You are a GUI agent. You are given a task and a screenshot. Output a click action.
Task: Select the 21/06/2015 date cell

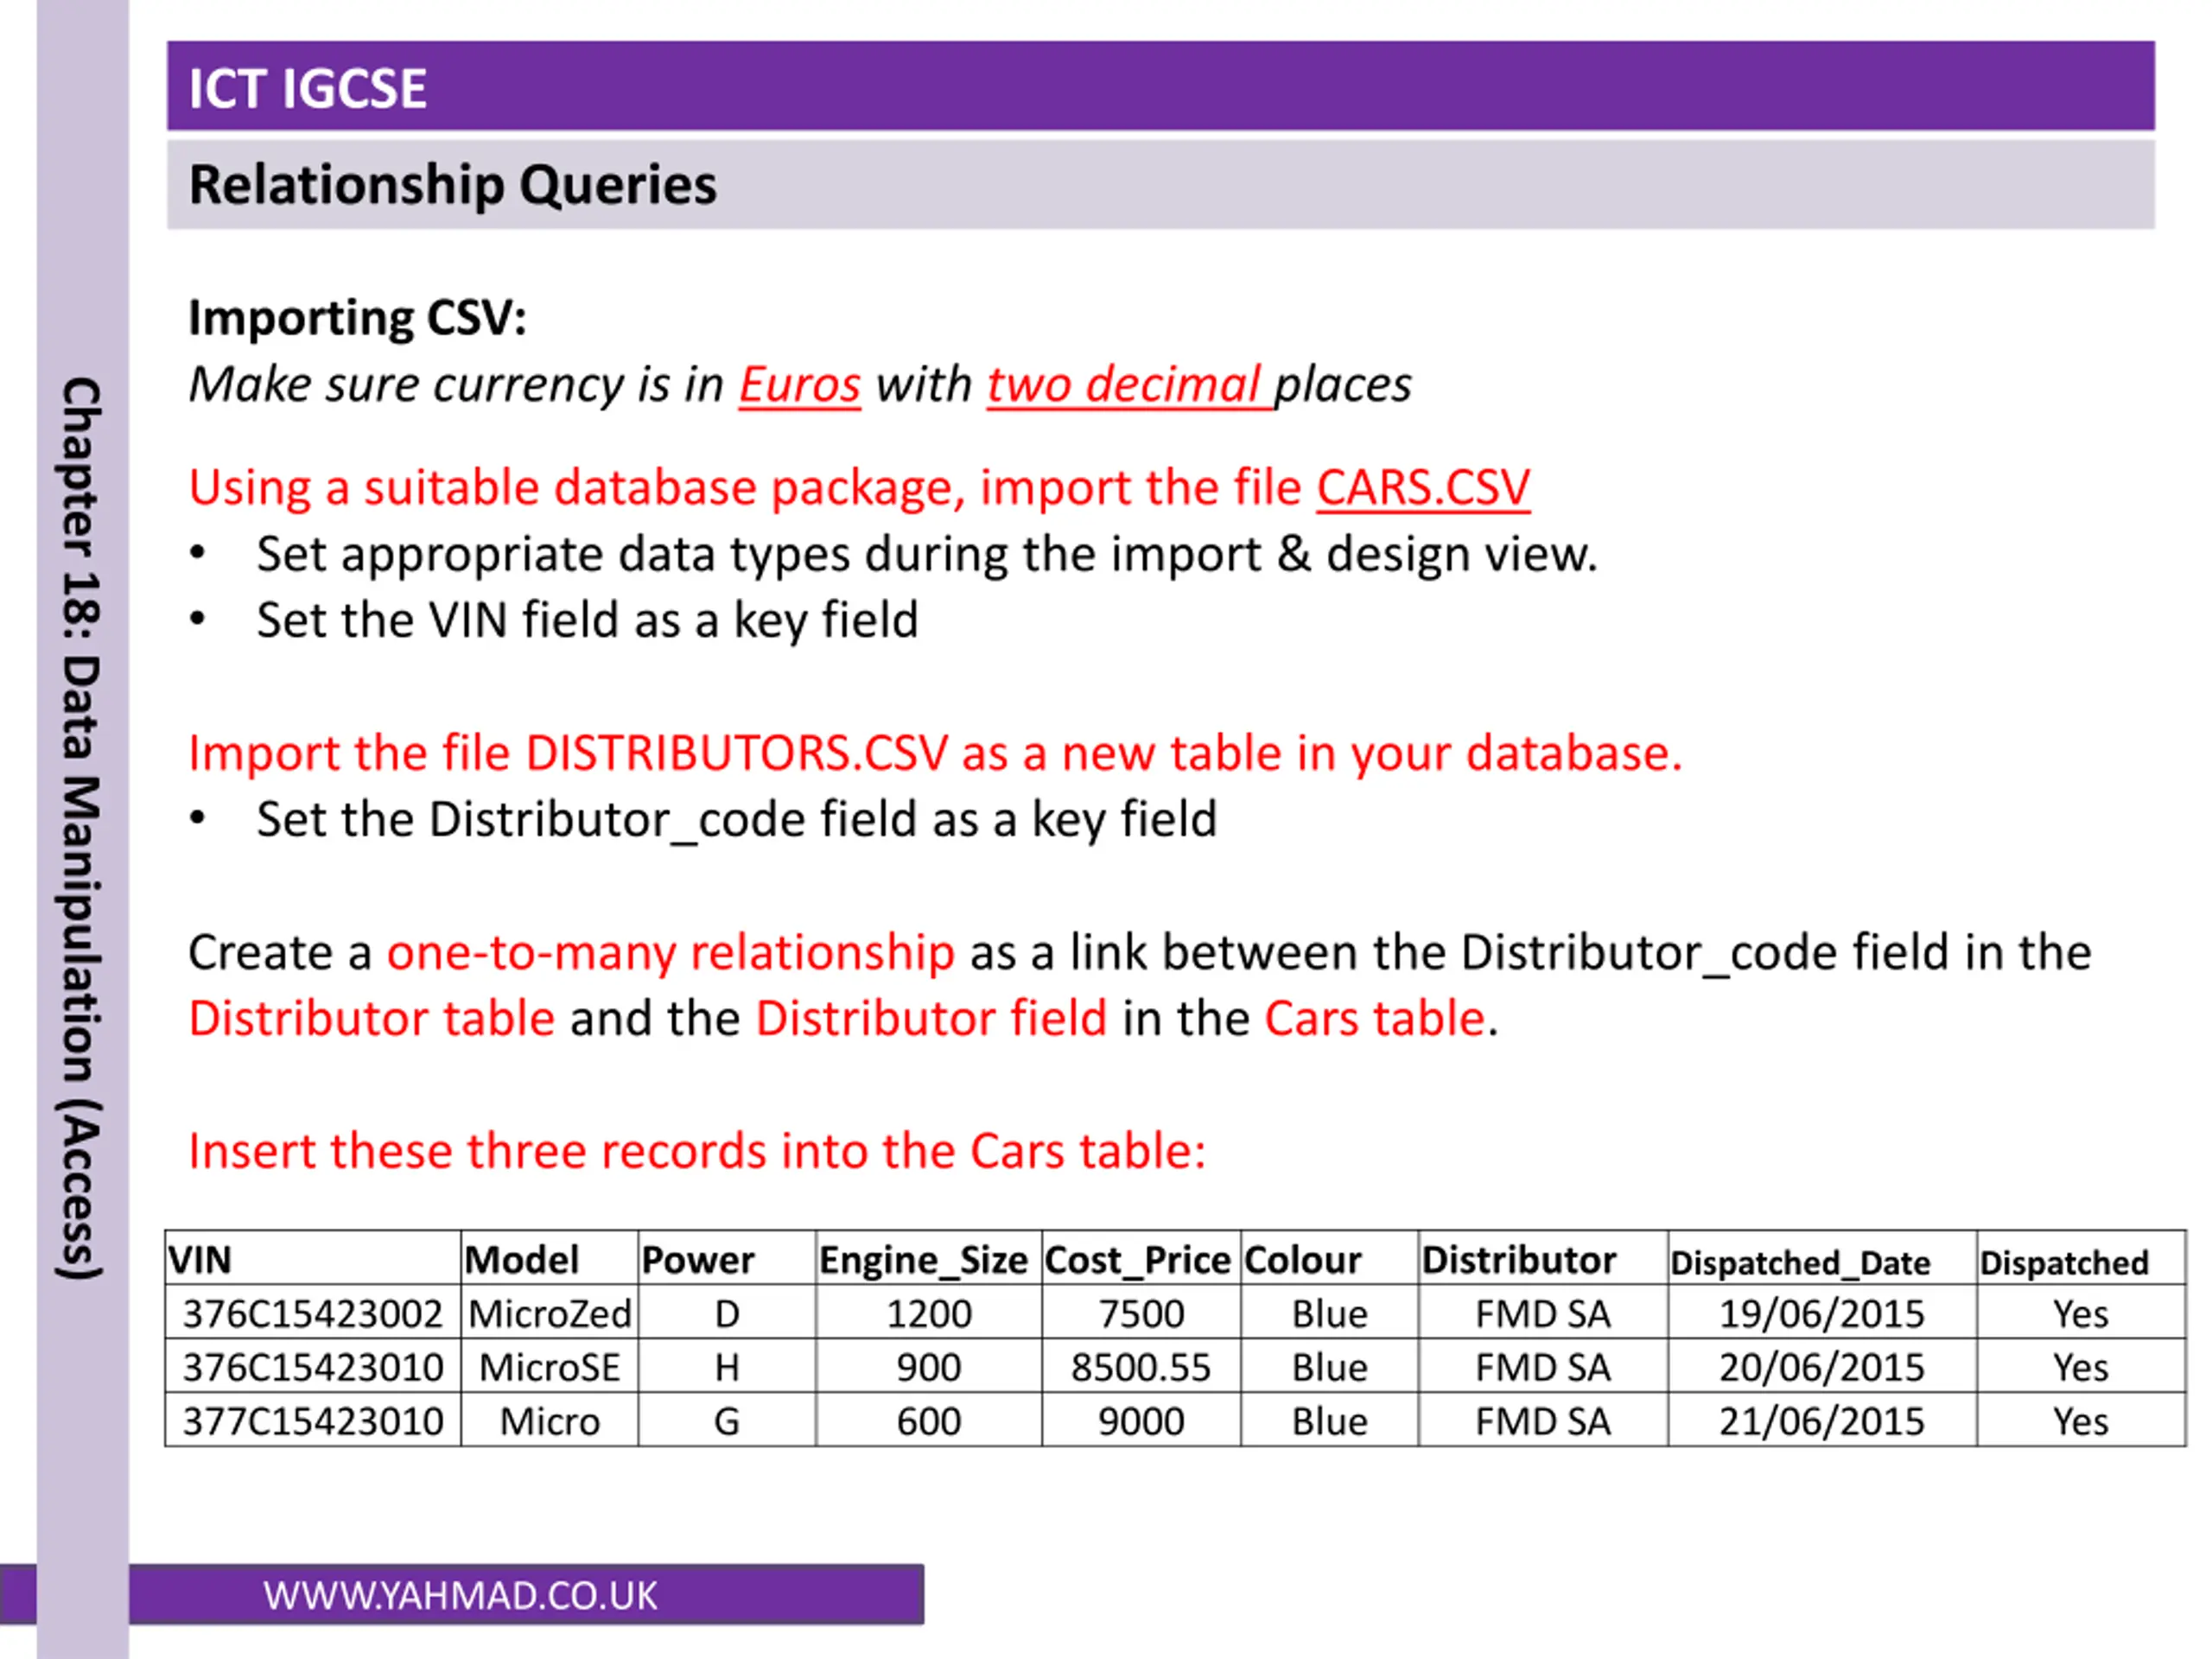pos(1821,1421)
